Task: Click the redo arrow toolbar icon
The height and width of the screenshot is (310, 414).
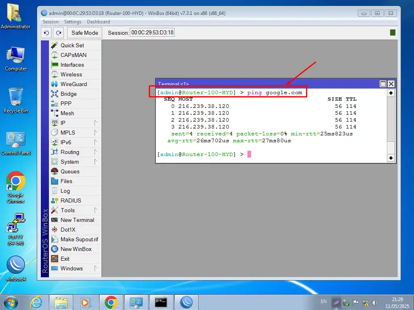Action: click(59, 33)
